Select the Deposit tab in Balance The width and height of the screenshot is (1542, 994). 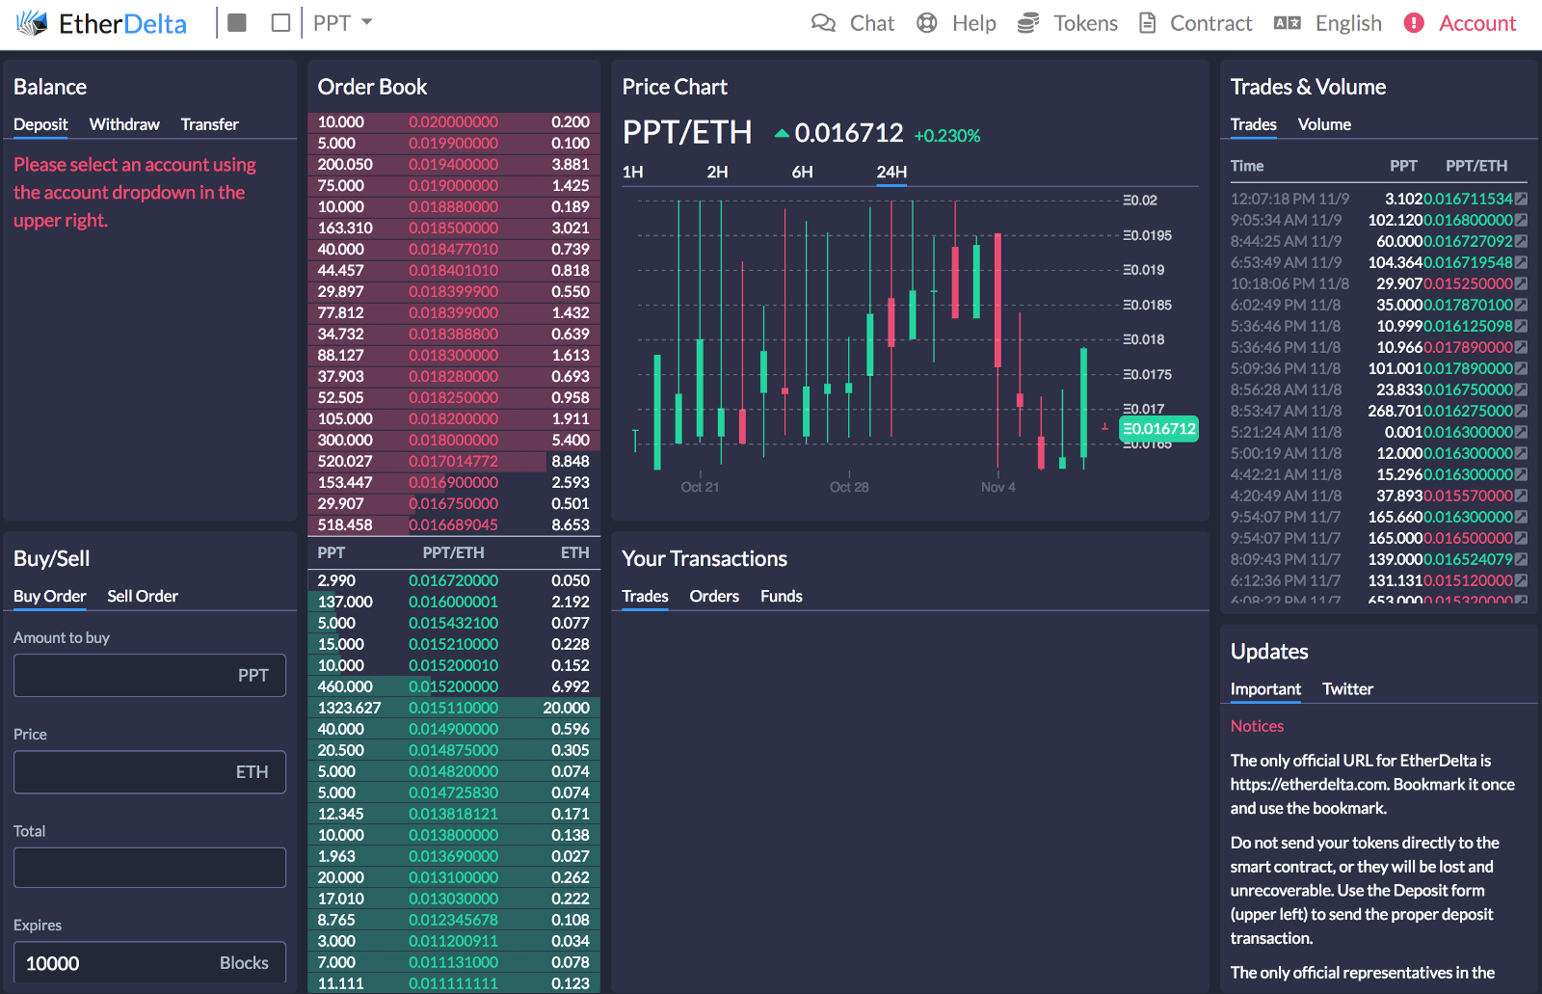(40, 124)
